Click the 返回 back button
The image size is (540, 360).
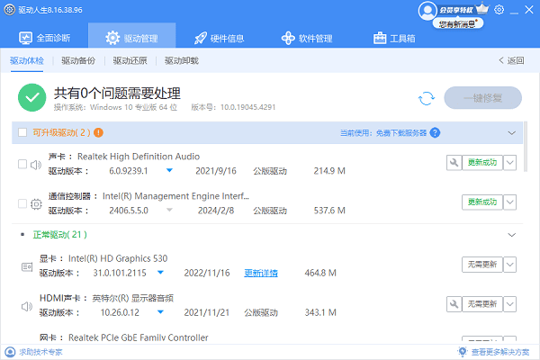pos(510,61)
